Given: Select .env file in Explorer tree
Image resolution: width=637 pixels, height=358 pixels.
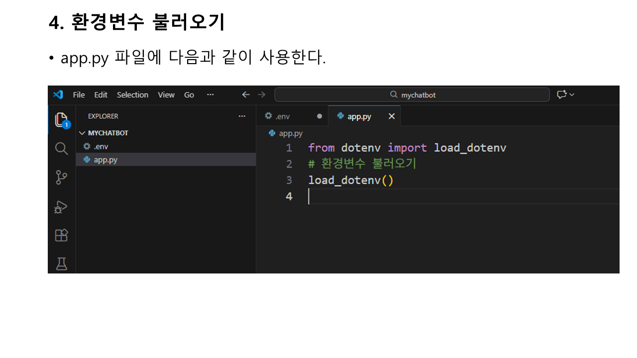Looking at the screenshot, I should 101,146.
